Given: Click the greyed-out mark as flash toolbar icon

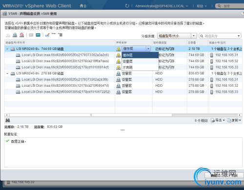Looking at the screenshot, I should (x=31, y=35).
